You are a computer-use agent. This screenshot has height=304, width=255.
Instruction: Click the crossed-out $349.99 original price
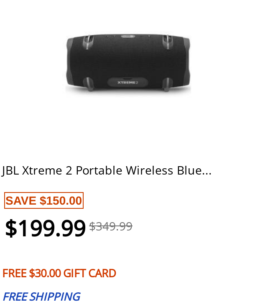(111, 226)
